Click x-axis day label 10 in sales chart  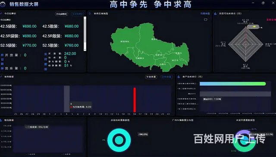[x=100, y=114]
